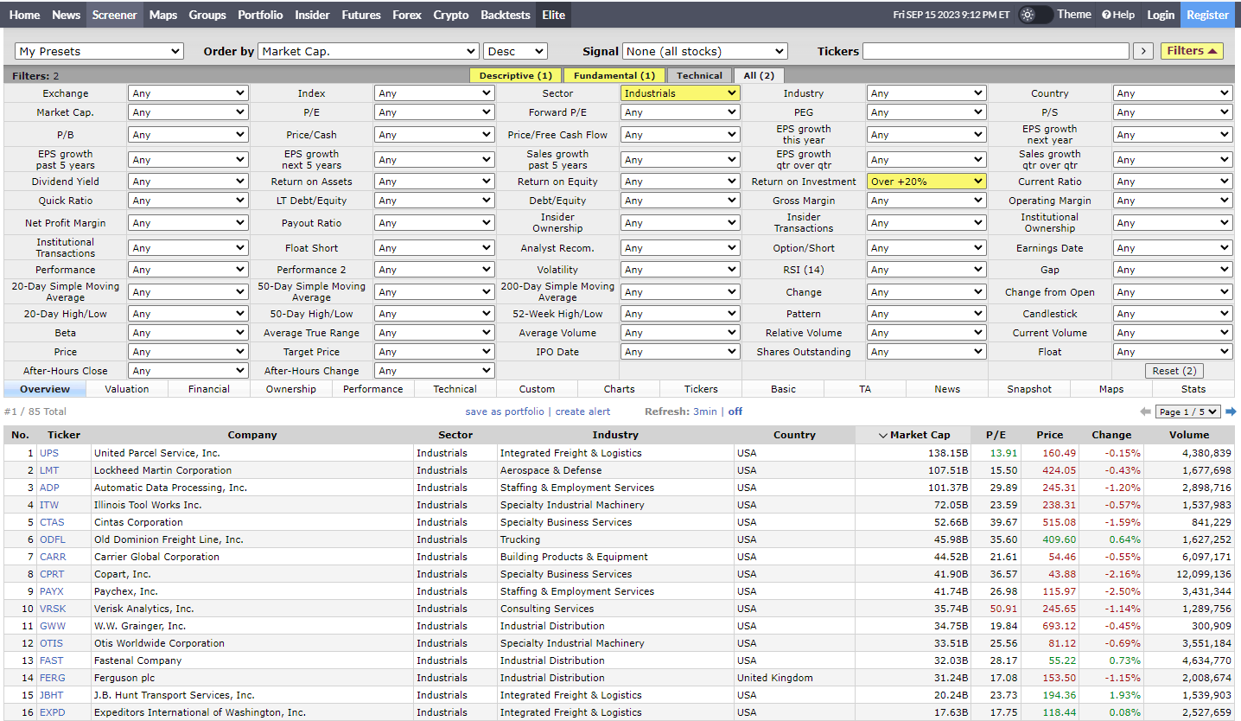Open the Charts view tab
1241x721 pixels.
tap(620, 389)
